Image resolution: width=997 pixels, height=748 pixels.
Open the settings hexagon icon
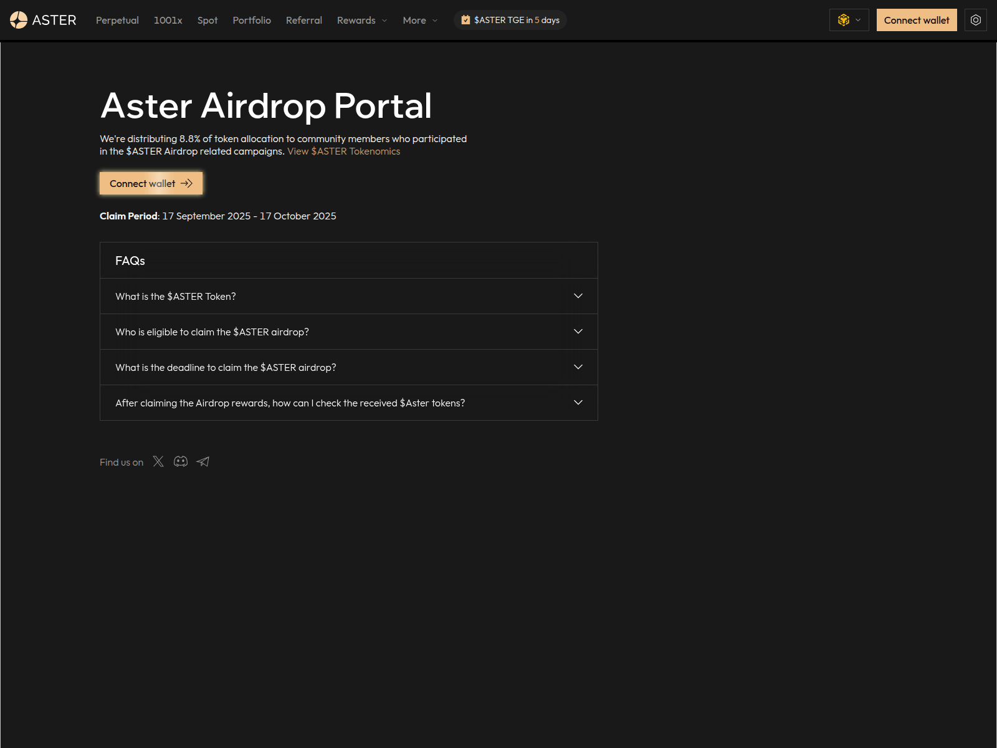(975, 19)
